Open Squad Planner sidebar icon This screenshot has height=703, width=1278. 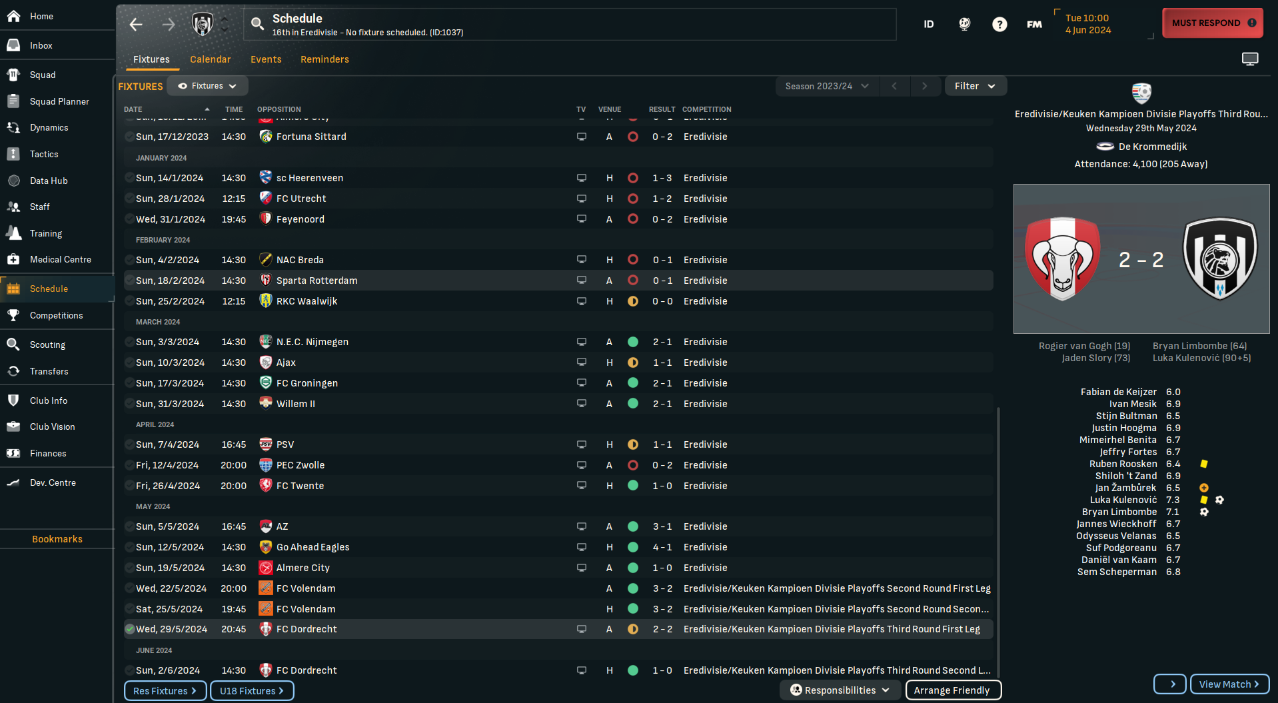pyautogui.click(x=13, y=101)
